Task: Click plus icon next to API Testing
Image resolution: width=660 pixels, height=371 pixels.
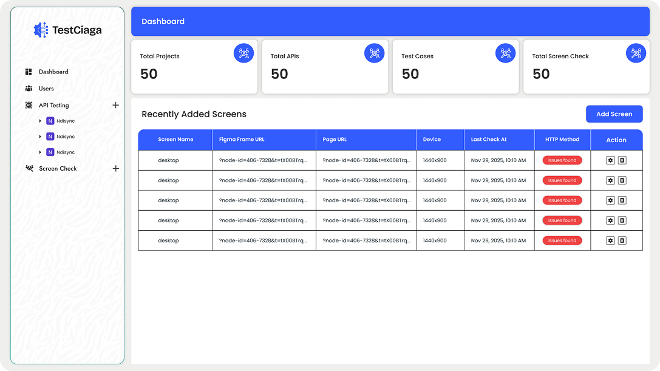Action: pyautogui.click(x=116, y=105)
